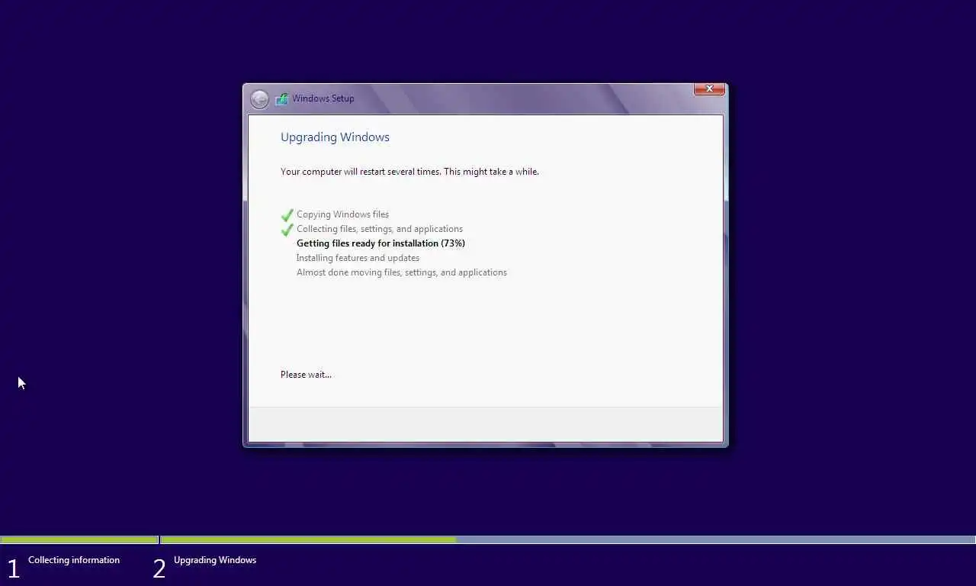Click the 'Installing features and updates' step
The width and height of the screenshot is (976, 586).
[358, 258]
